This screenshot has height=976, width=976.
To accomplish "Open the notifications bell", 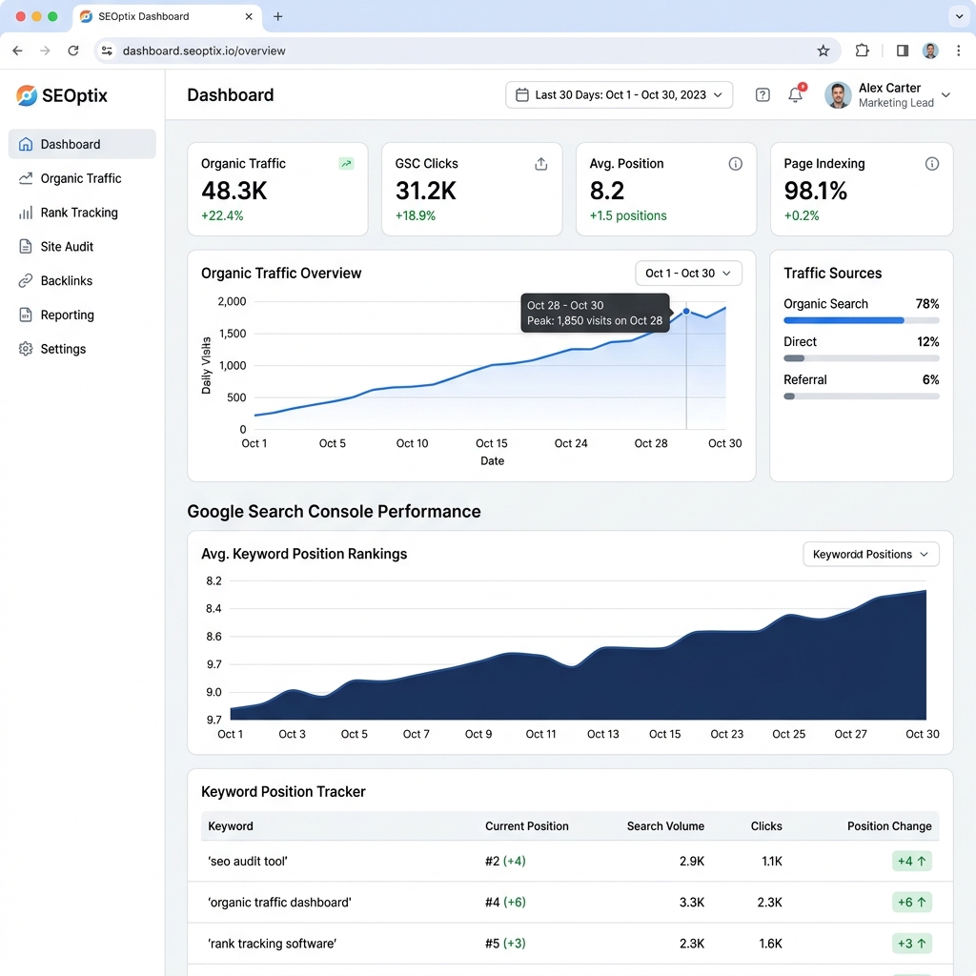I will click(x=796, y=94).
